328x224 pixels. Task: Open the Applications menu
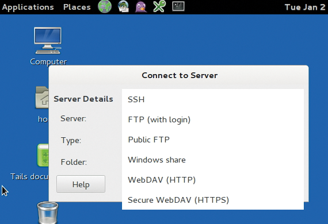[x=28, y=7]
